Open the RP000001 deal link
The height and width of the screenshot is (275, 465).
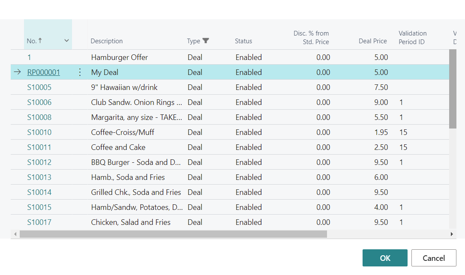pos(43,72)
